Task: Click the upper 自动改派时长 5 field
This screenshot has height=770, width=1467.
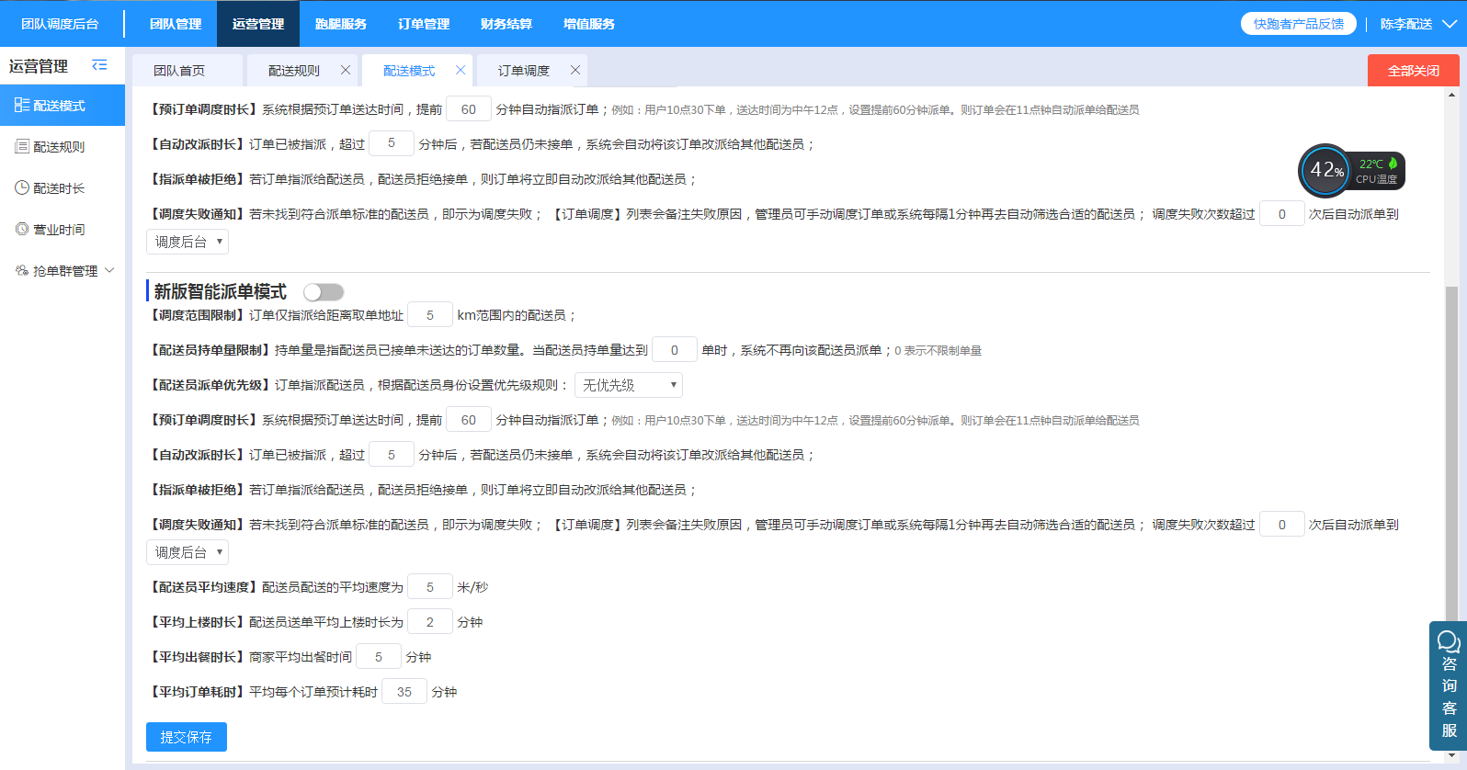Action: point(392,144)
